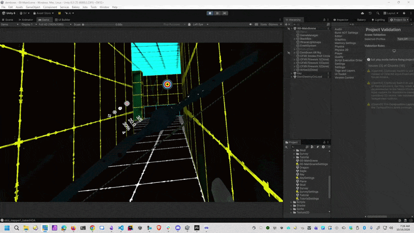Open the Gizmos dropdown arrow
The image size is (414, 233).
[x=280, y=24]
